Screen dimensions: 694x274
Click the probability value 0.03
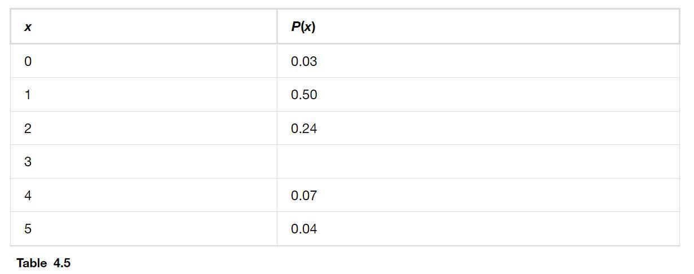(x=304, y=61)
